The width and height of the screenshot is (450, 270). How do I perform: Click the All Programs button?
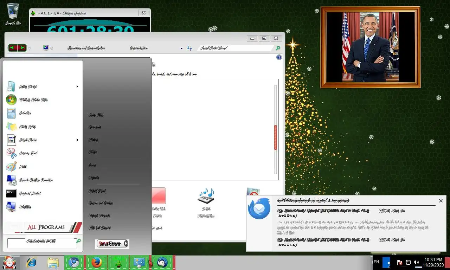44,227
